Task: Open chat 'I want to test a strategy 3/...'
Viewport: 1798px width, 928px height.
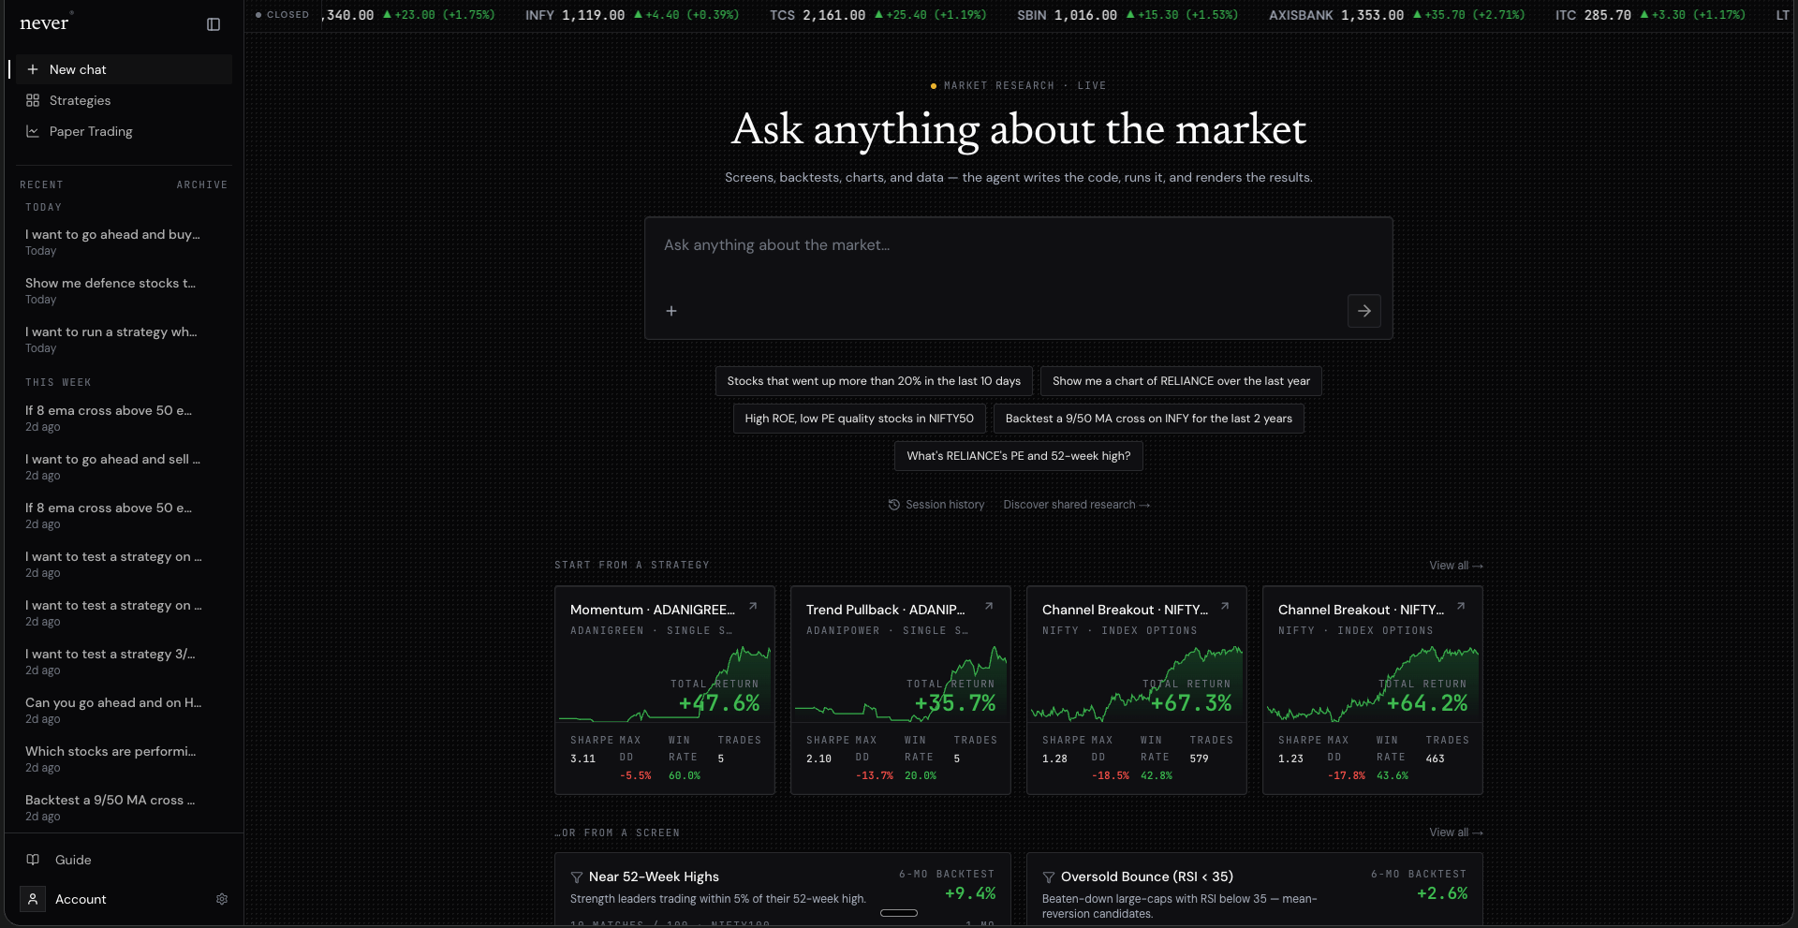Action: 122,661
